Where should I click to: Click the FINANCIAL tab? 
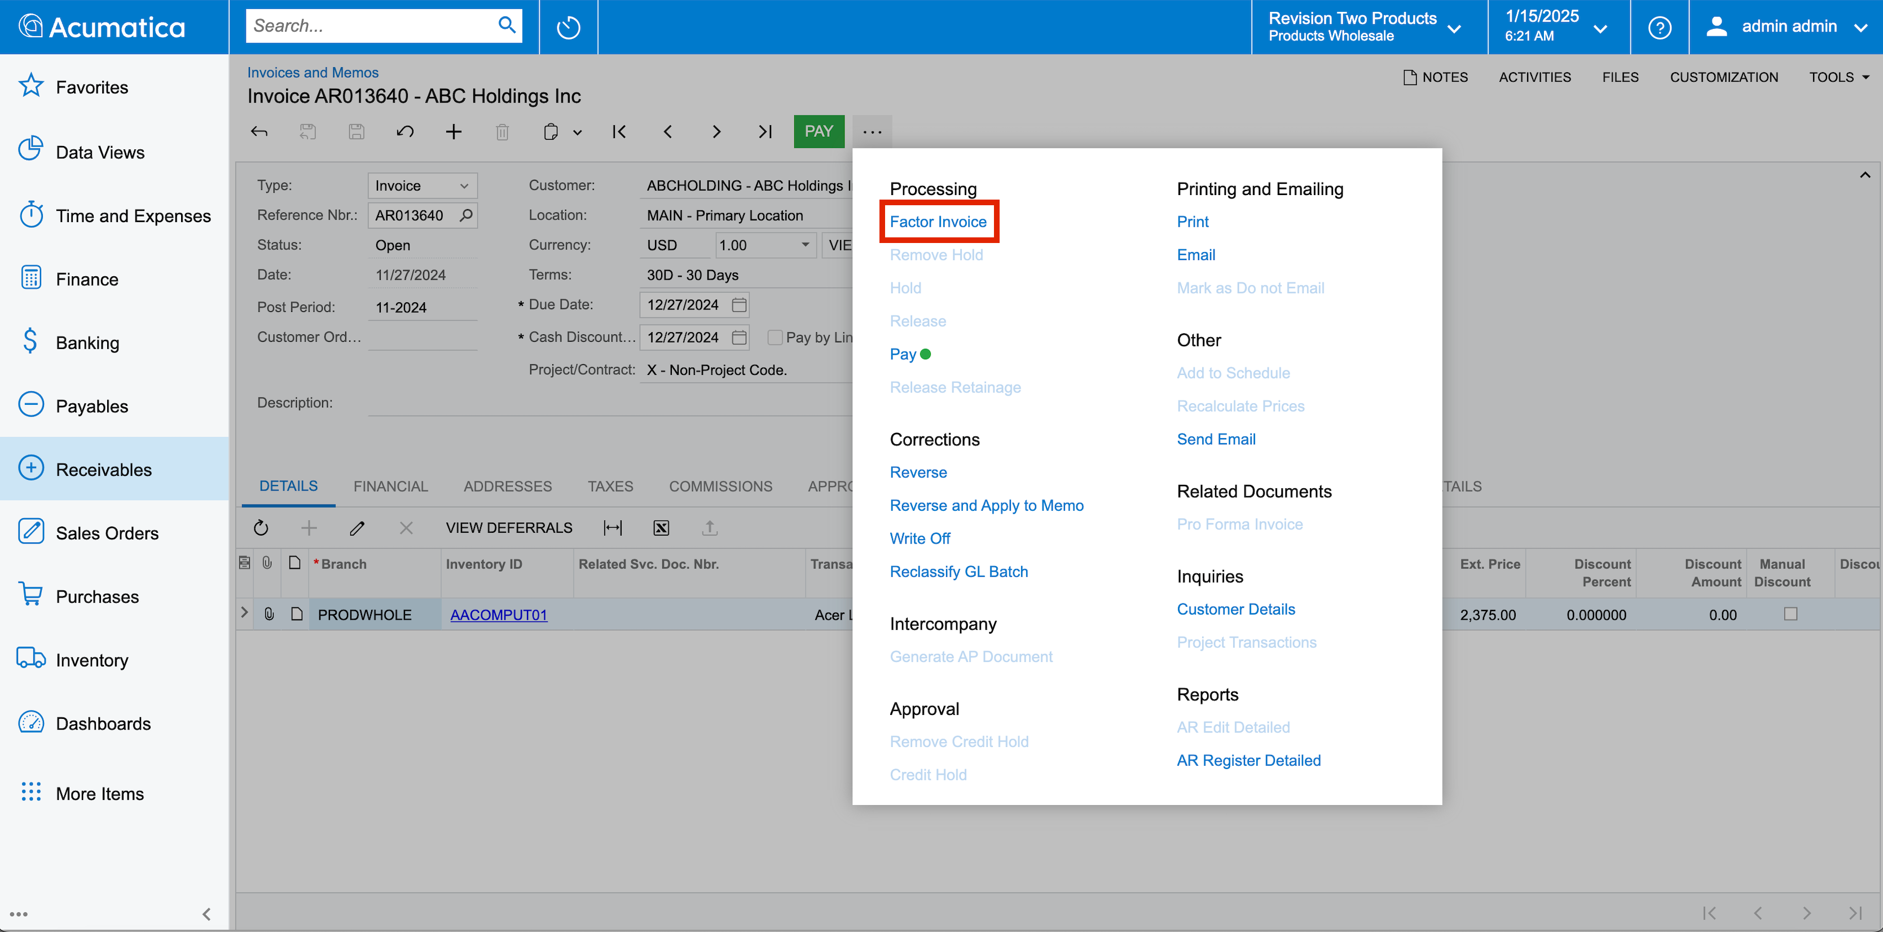pos(391,487)
